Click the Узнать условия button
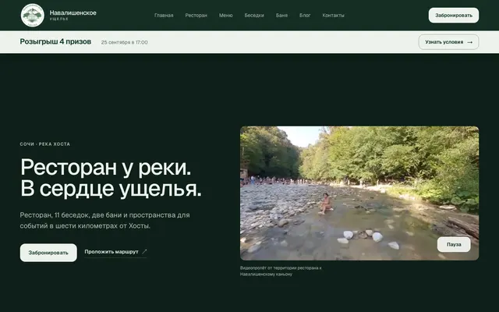 [x=448, y=42]
